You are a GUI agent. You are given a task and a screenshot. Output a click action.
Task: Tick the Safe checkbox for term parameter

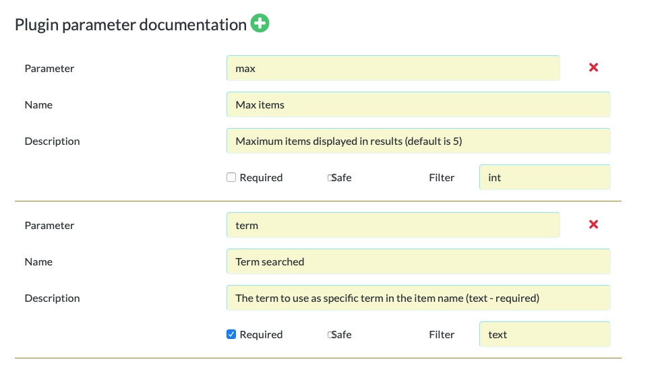pyautogui.click(x=330, y=335)
